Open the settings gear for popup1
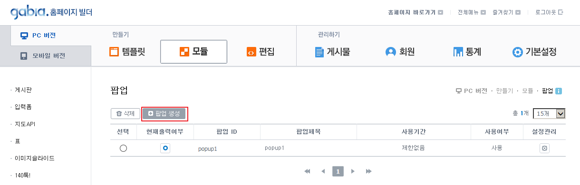The height and width of the screenshot is (185, 580). click(x=544, y=148)
